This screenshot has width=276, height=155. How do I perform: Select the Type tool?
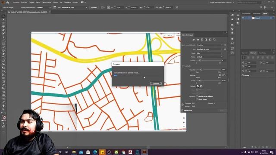(x=3, y=37)
